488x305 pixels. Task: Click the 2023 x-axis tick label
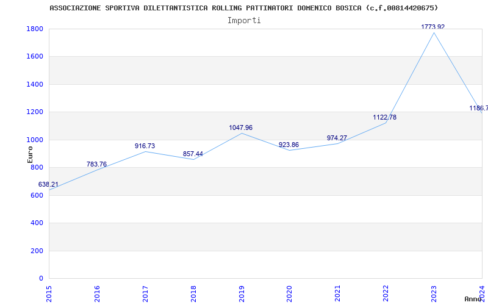(434, 294)
